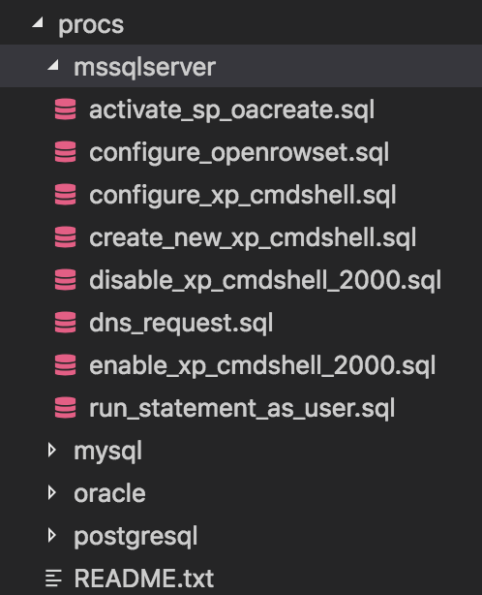The height and width of the screenshot is (595, 482).
Task: Collapse the procs folder arrow
Action: pos(38,23)
